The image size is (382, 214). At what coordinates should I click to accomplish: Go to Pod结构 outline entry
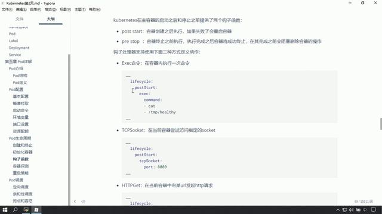coord(20,75)
